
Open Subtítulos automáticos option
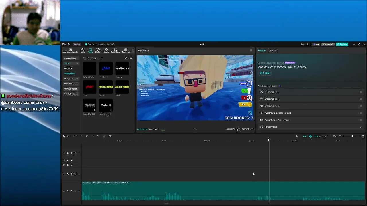[71, 89]
